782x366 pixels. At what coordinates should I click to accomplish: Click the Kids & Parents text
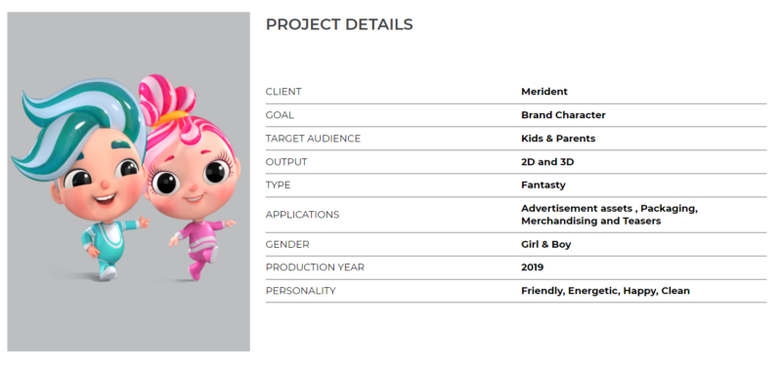tap(558, 139)
